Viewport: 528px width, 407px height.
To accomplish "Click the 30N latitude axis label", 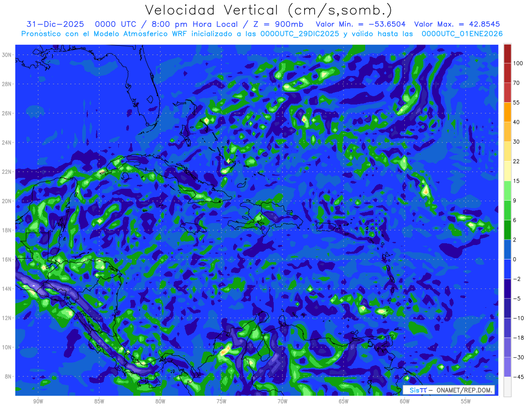I will (7, 55).
